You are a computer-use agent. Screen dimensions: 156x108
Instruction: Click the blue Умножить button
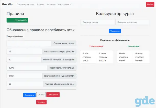coord(115,31)
